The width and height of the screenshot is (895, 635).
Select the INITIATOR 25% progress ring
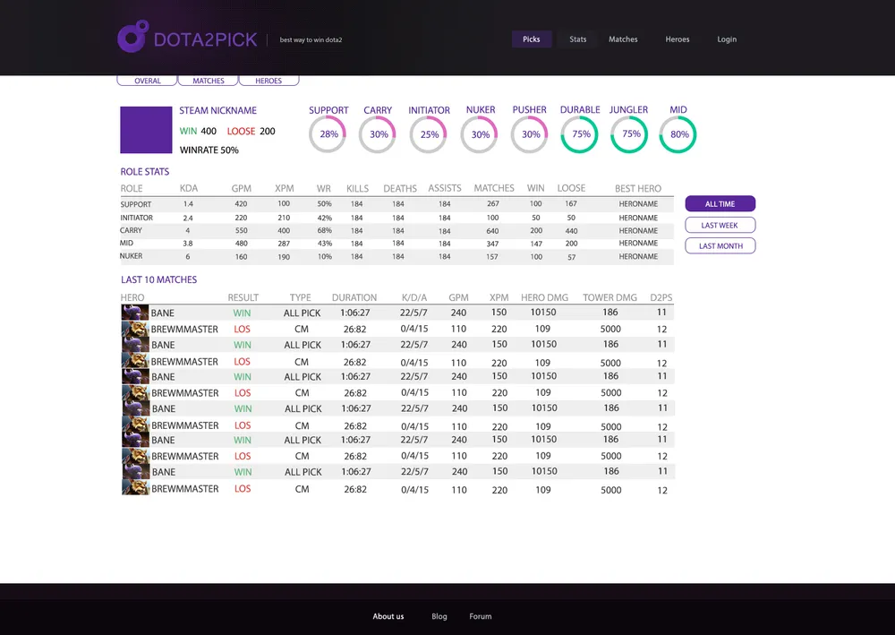pos(429,134)
